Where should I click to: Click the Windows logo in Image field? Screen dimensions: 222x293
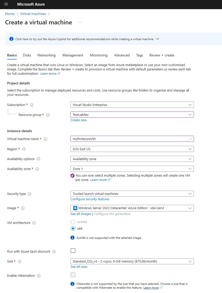[75, 208]
